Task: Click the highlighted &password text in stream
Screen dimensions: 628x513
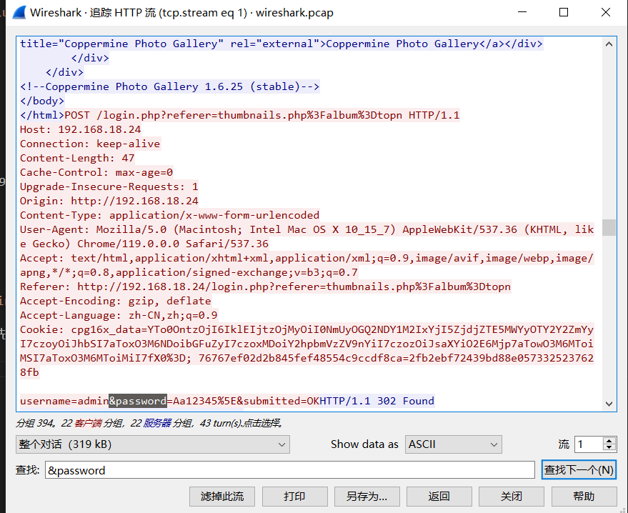Action: [137, 401]
